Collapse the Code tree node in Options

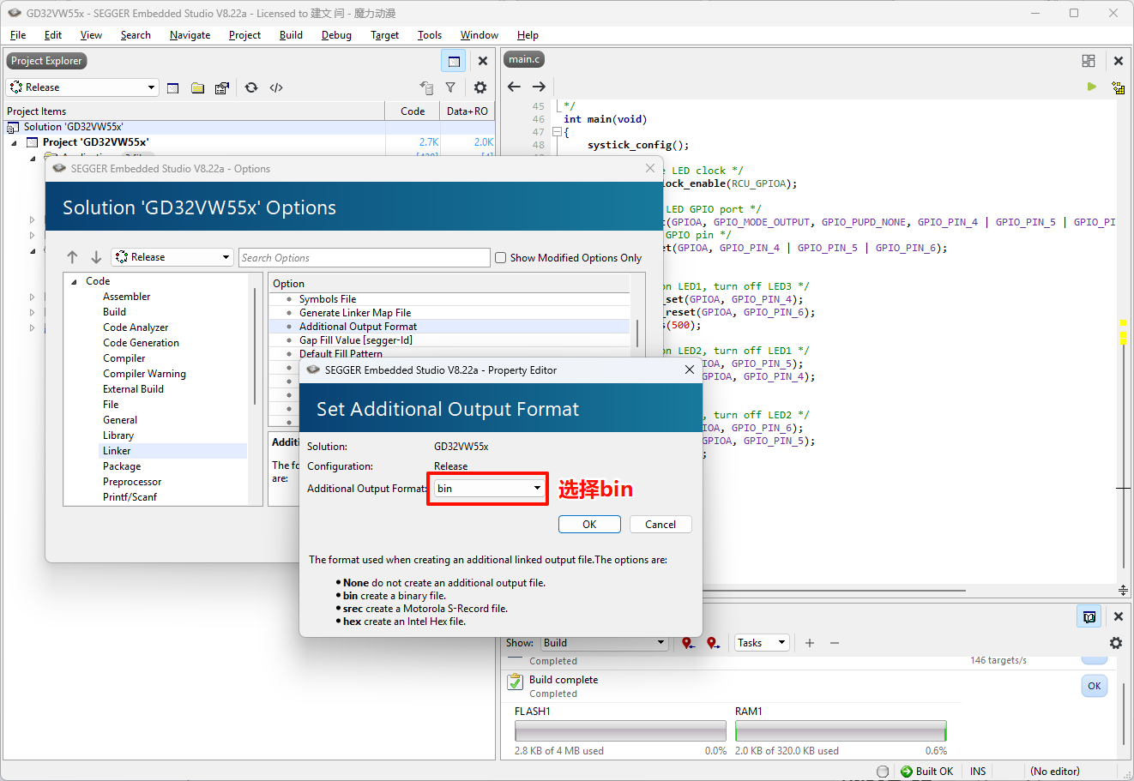tap(75, 281)
